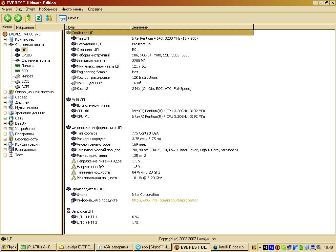
Task: Expand hidden tray icons with the chevron
Action: (x=260, y=247)
